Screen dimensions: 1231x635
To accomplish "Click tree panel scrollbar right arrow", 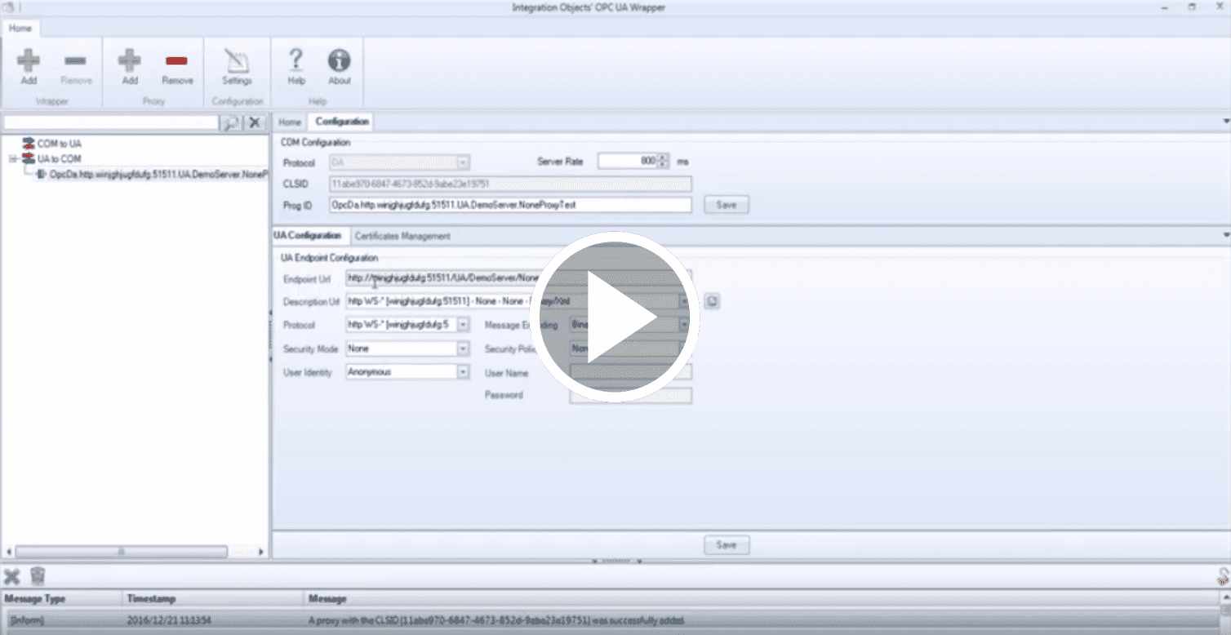I will point(261,552).
